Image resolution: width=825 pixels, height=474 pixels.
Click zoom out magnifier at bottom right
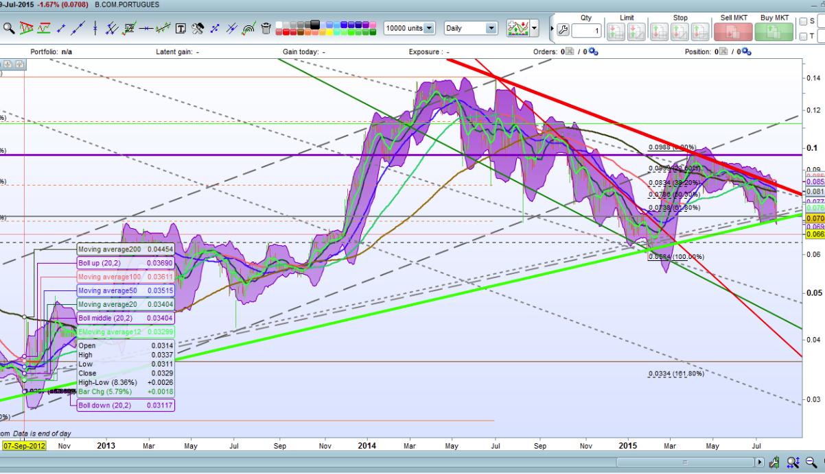[x=811, y=462]
